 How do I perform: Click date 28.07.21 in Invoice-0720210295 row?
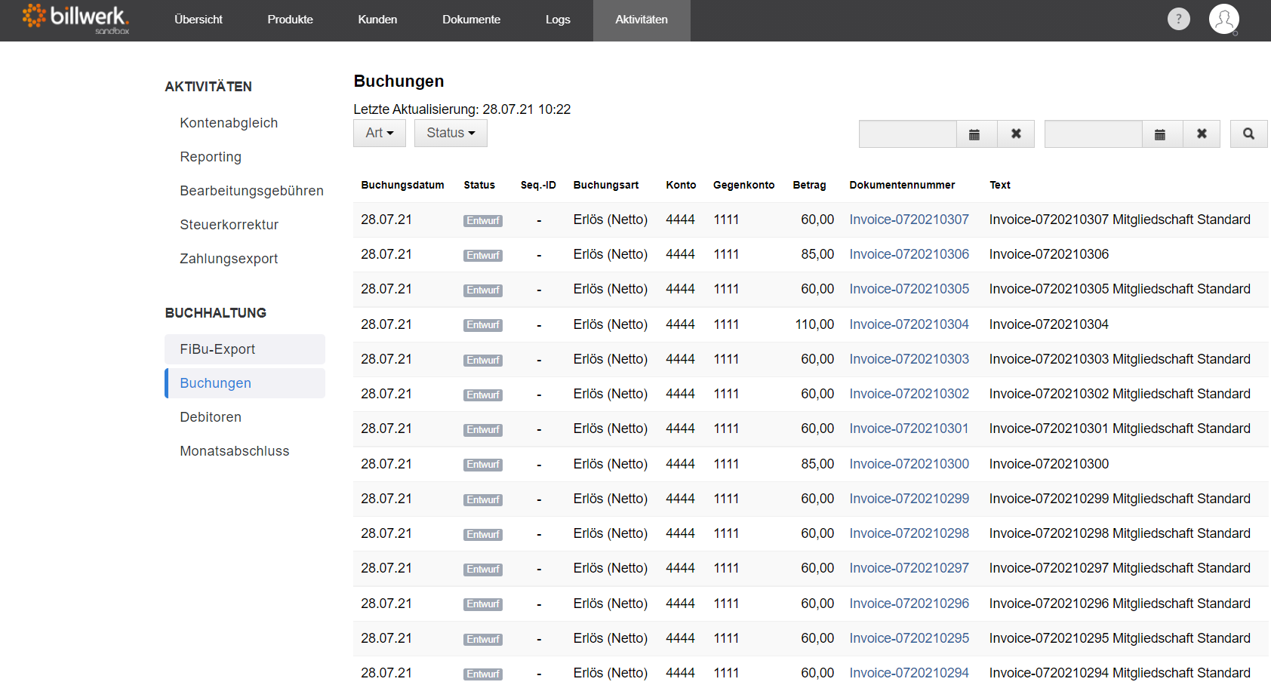coord(386,638)
